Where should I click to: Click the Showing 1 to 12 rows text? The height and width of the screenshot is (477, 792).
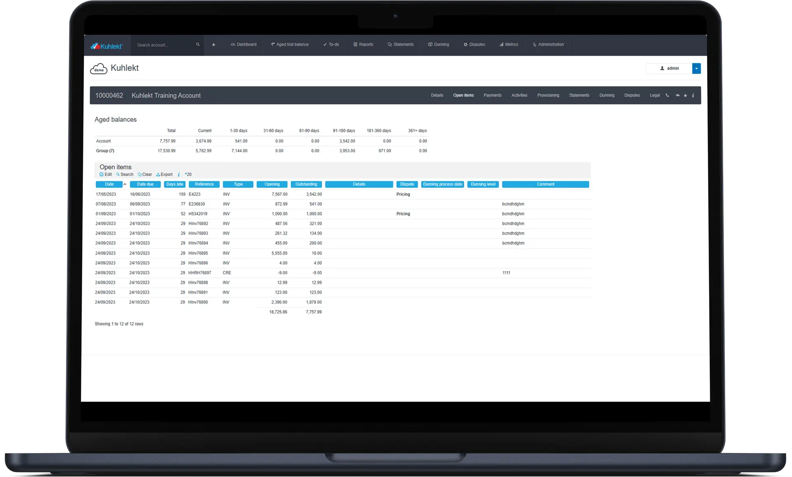pyautogui.click(x=119, y=324)
